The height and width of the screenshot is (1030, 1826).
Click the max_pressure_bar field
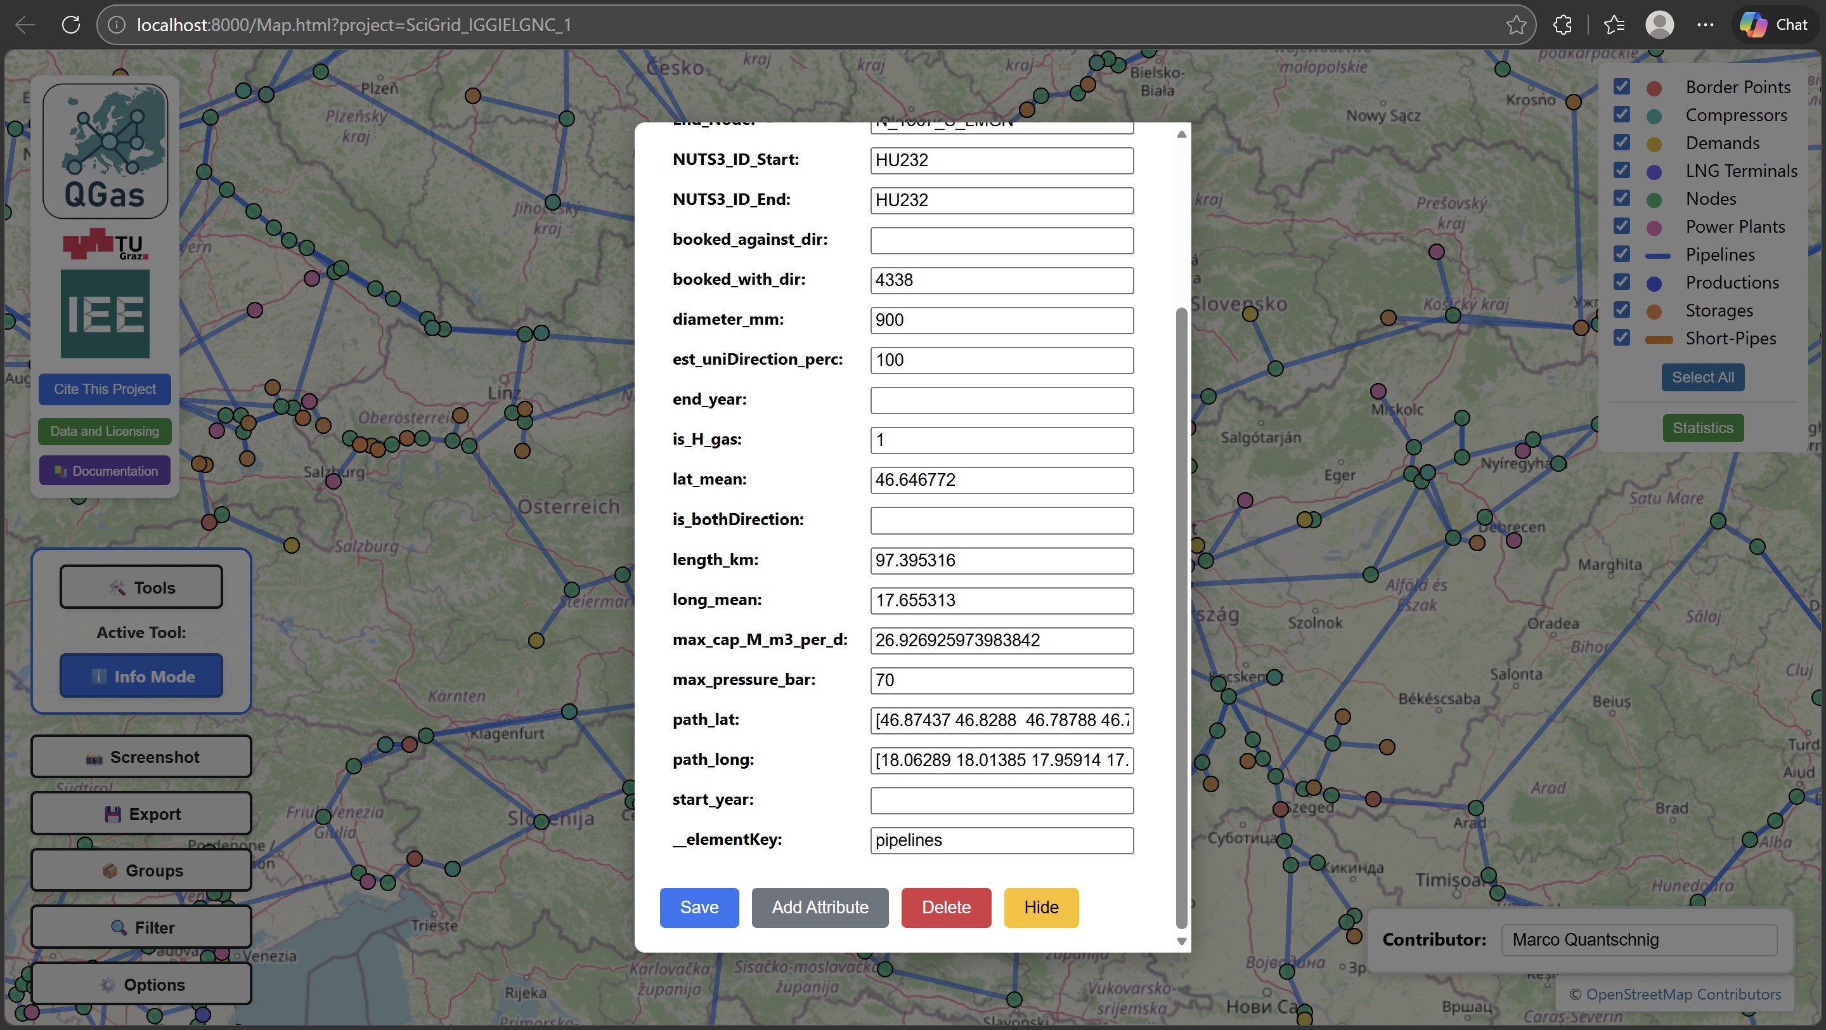tap(1002, 681)
